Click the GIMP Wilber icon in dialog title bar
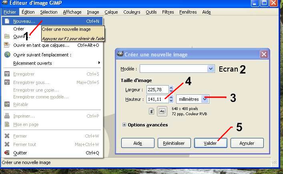 coord(120,54)
